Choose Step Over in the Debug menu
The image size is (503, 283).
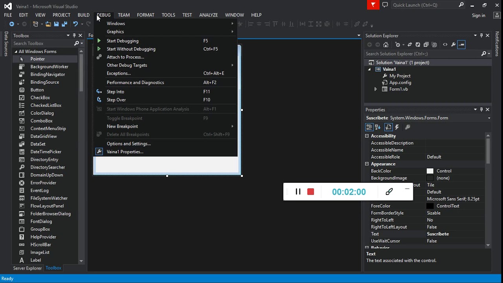(165, 100)
